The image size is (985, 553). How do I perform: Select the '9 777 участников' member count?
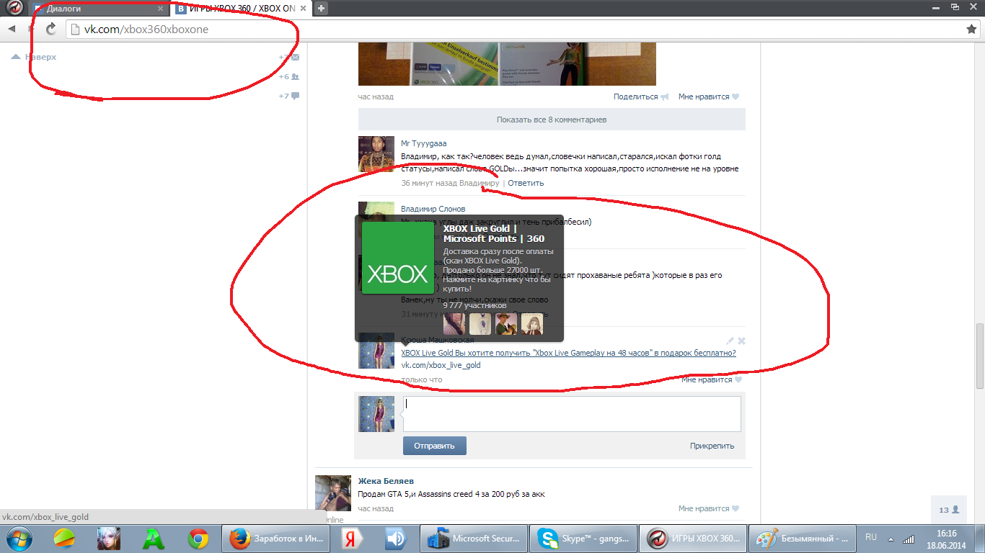[474, 305]
